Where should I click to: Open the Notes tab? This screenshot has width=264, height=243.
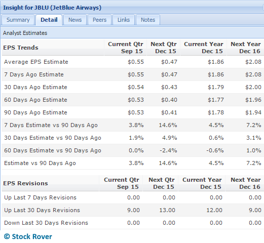coord(148,20)
